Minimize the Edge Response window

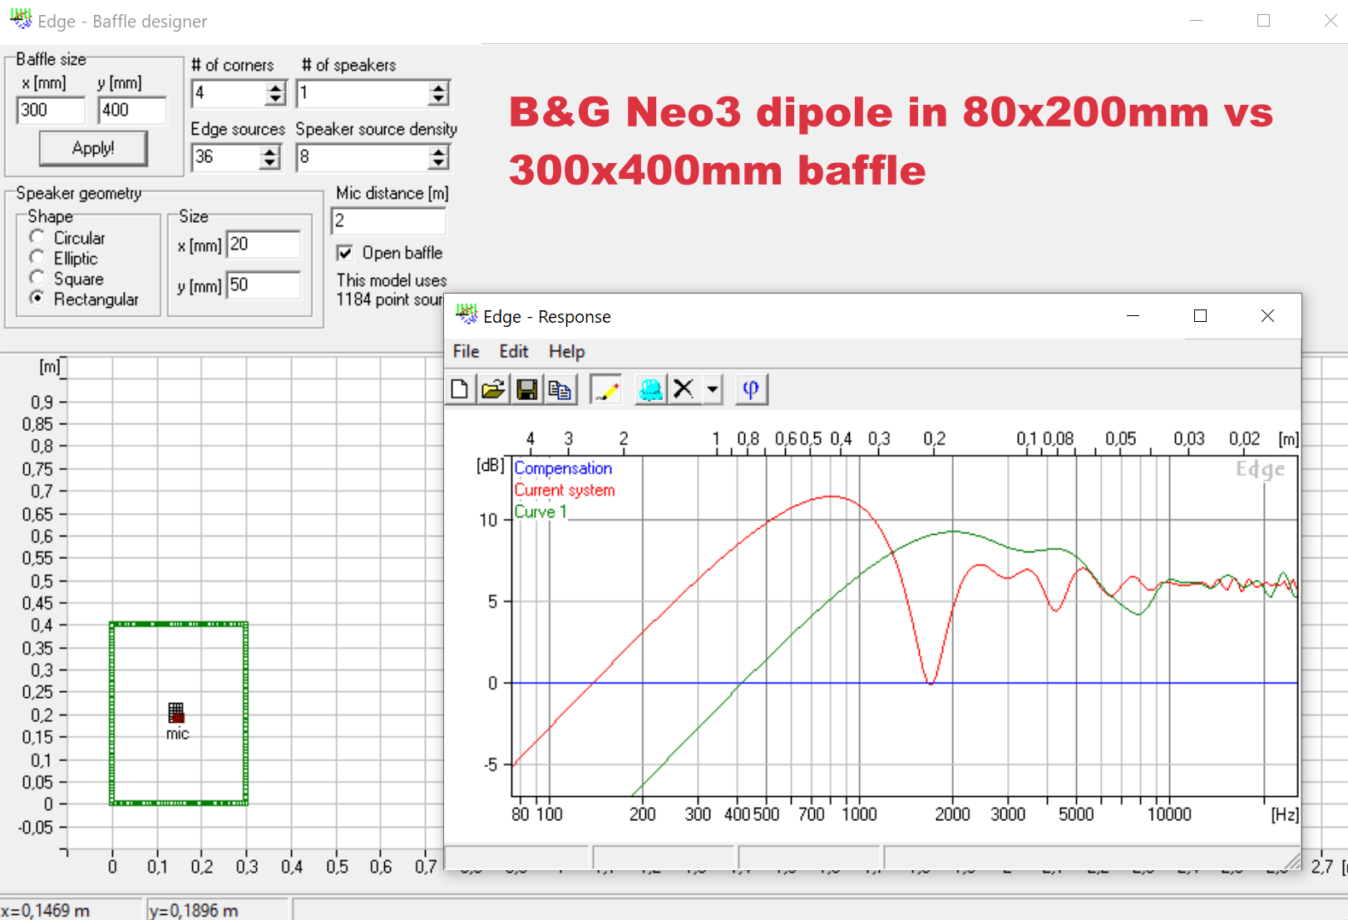click(1133, 316)
